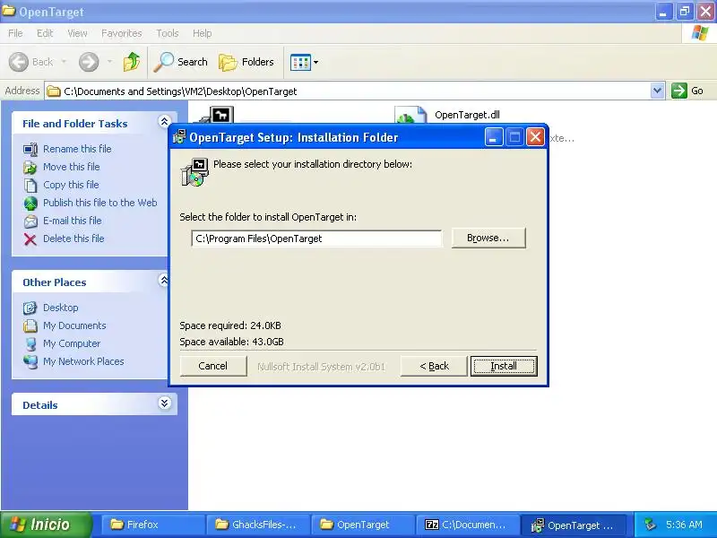Viewport: 717px width, 538px height.
Task: Open My Computer under Other Places
Action: [72, 343]
